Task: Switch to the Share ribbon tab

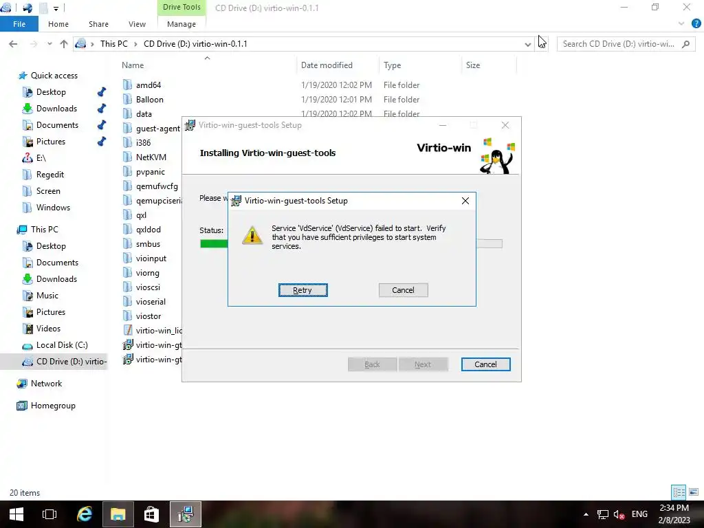Action: [x=98, y=24]
